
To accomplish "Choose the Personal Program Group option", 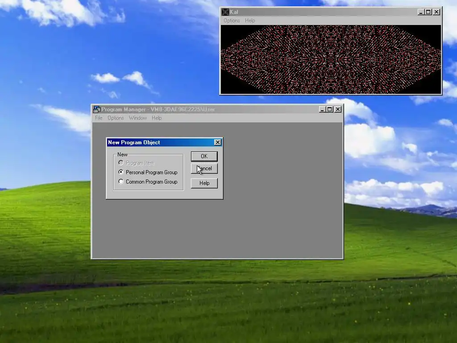I will click(x=148, y=172).
